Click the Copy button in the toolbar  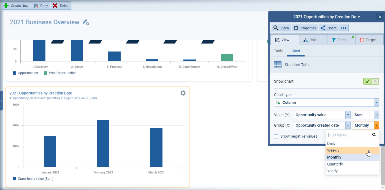coord(40,6)
